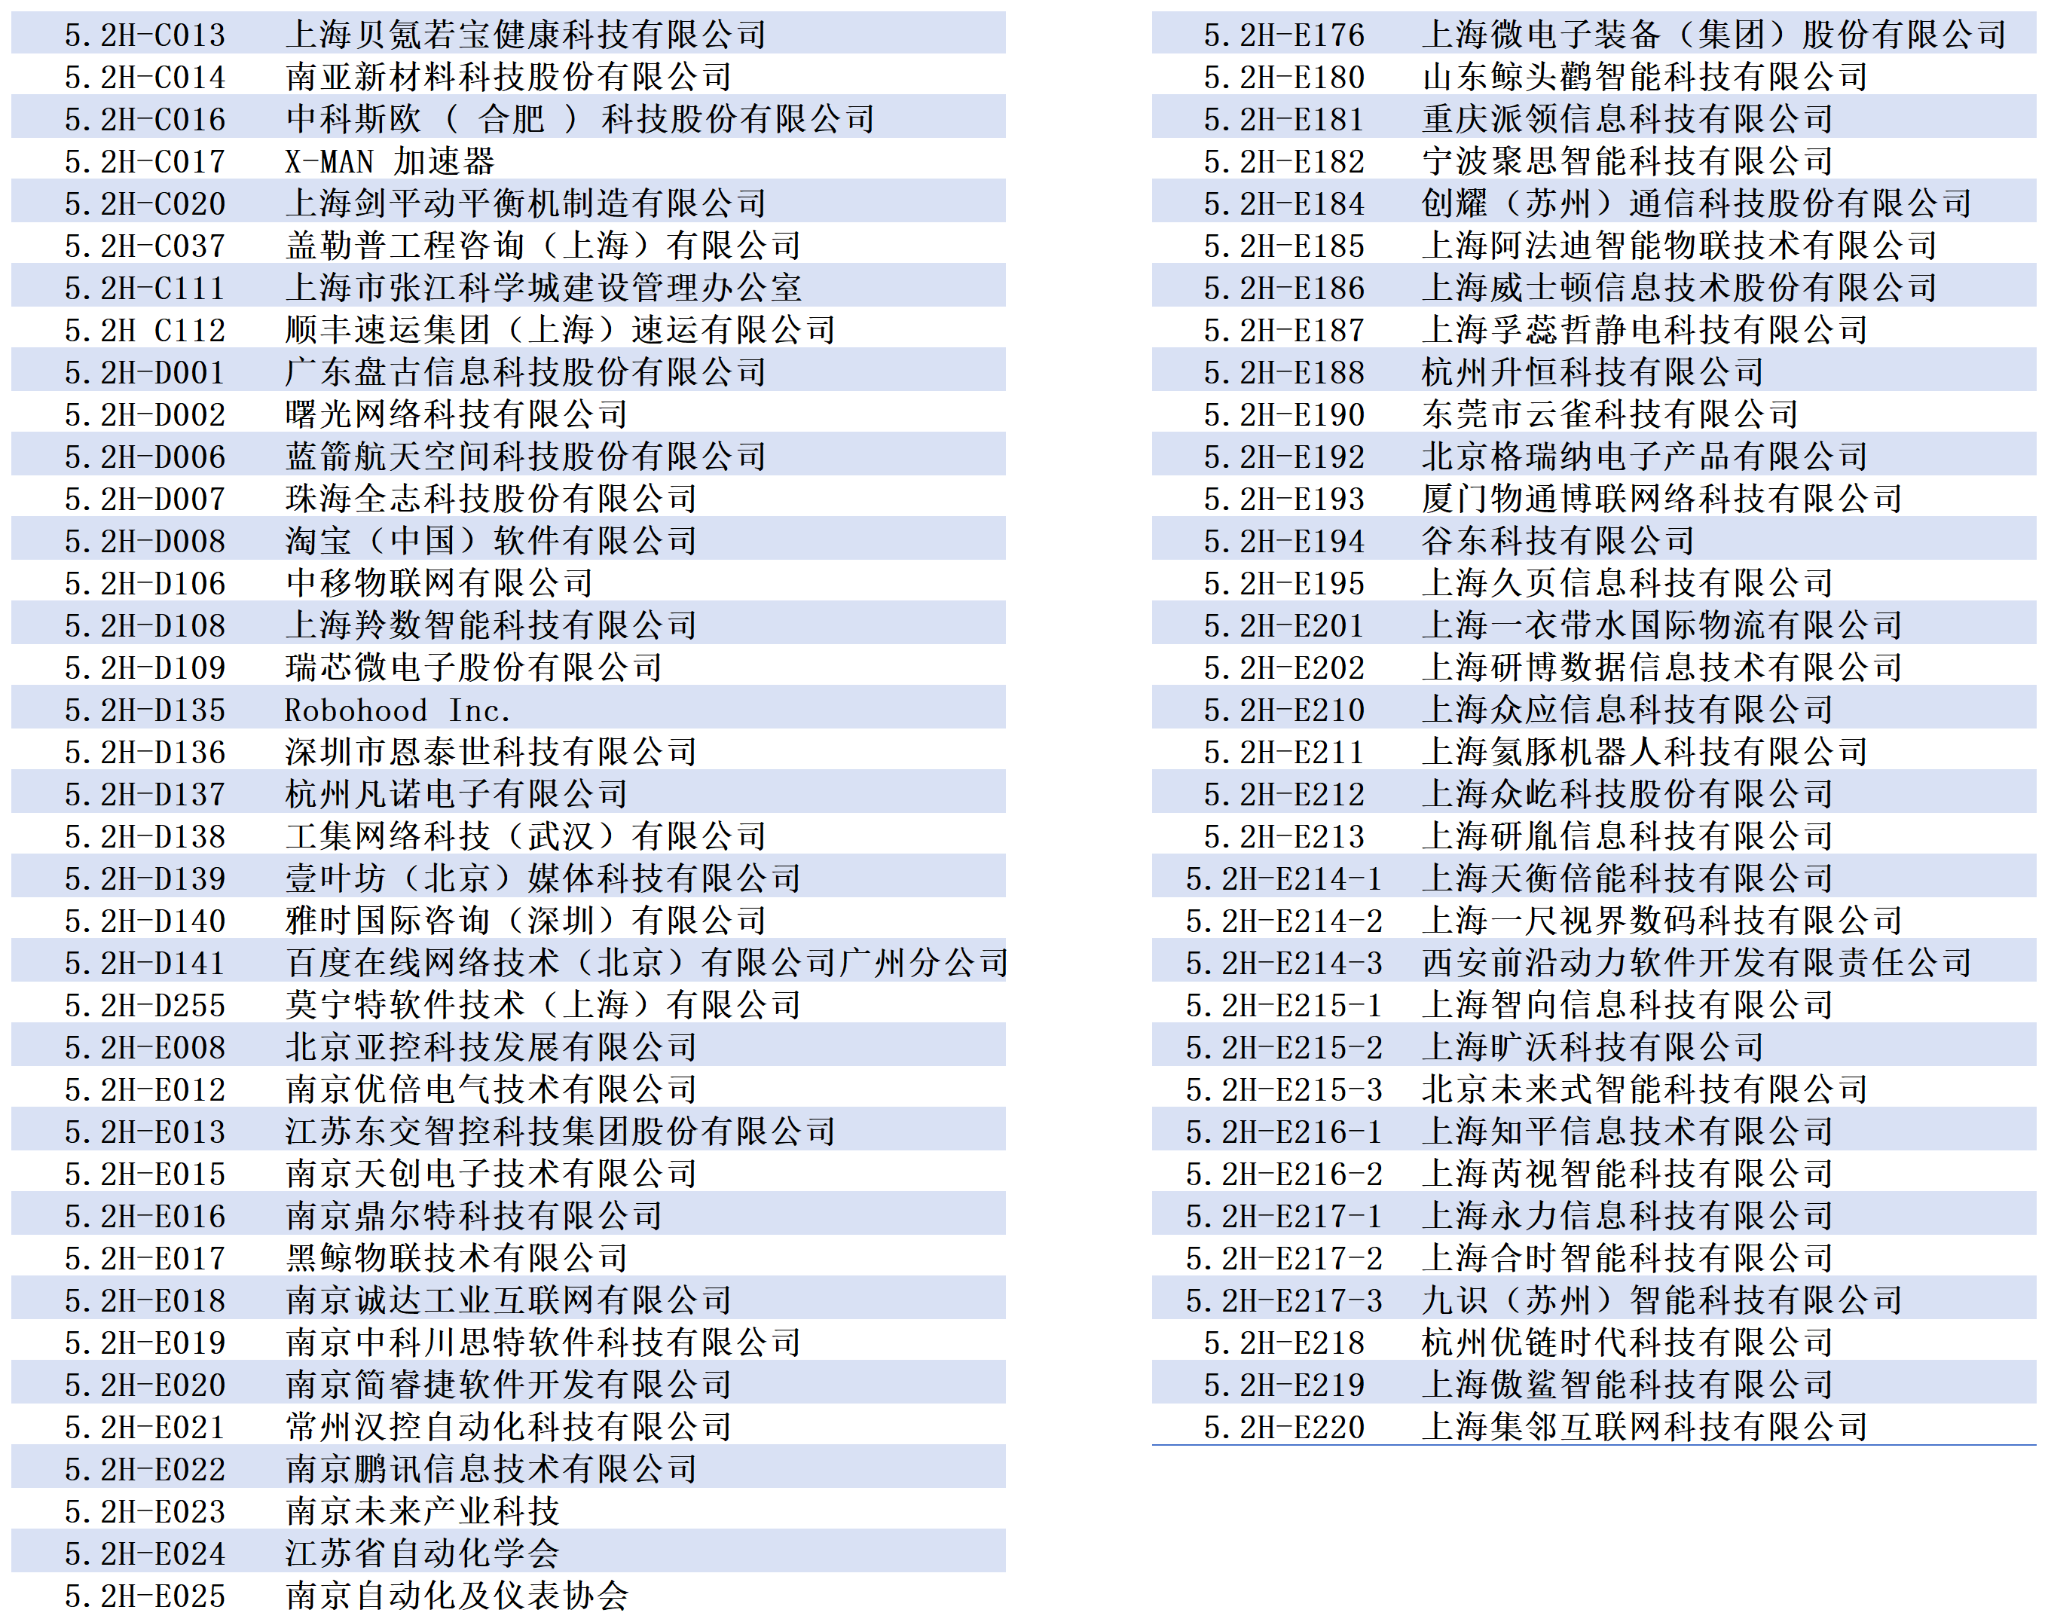Click 上海一衣带水国际物流有限公司
This screenshot has width=2048, height=1622.
click(x=1661, y=625)
